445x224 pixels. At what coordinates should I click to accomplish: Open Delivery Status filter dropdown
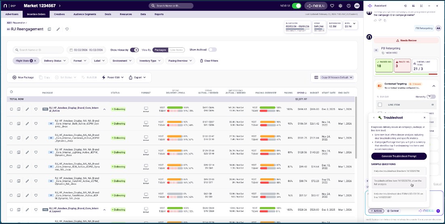(x=55, y=61)
